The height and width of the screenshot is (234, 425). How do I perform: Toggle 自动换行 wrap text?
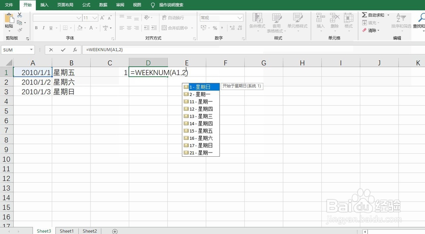(x=173, y=17)
